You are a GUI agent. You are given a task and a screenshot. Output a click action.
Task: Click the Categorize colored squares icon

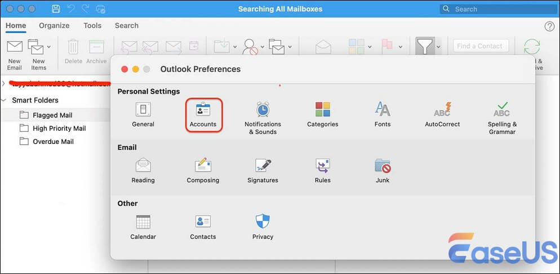(x=357, y=46)
